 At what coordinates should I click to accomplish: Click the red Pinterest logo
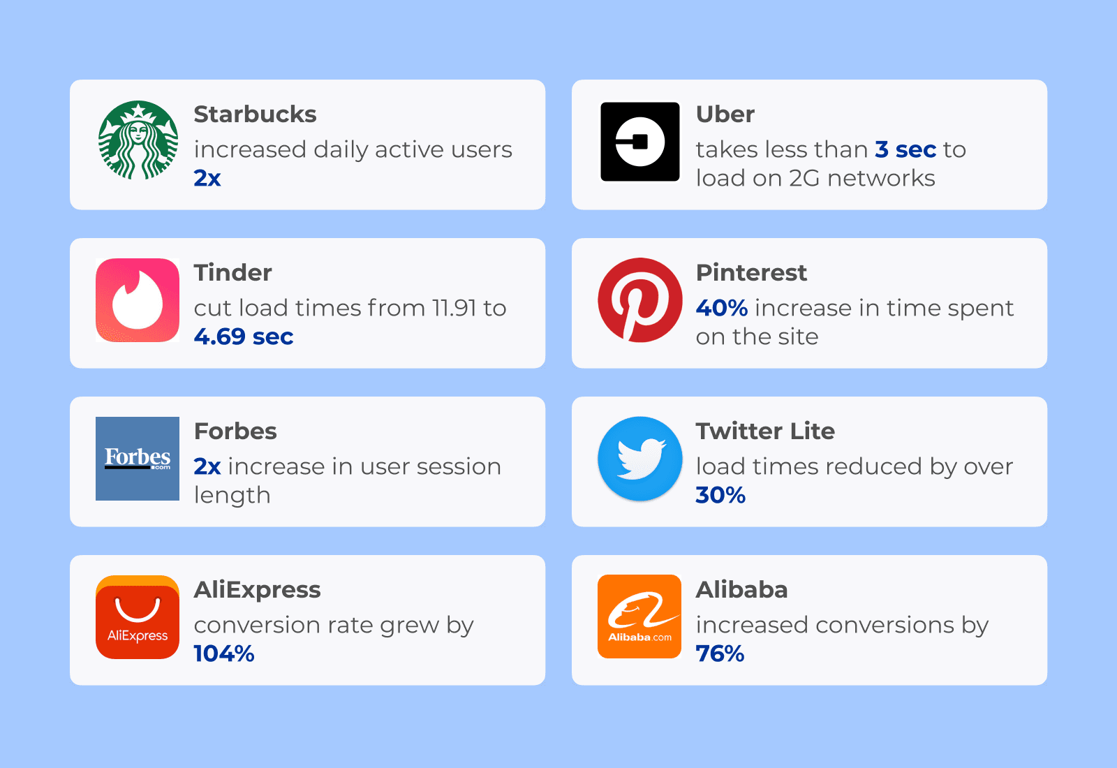coord(639,300)
